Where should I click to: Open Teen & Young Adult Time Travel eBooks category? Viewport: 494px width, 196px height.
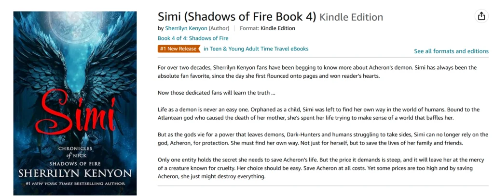(256, 49)
